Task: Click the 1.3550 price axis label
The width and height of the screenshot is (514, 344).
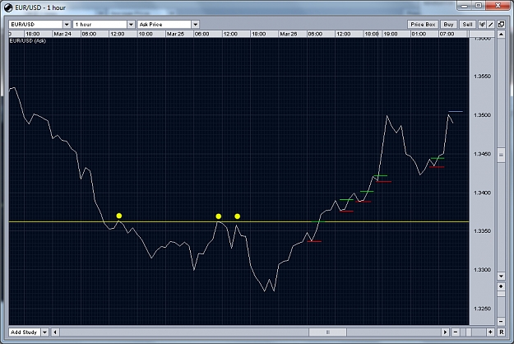Action: click(x=482, y=77)
